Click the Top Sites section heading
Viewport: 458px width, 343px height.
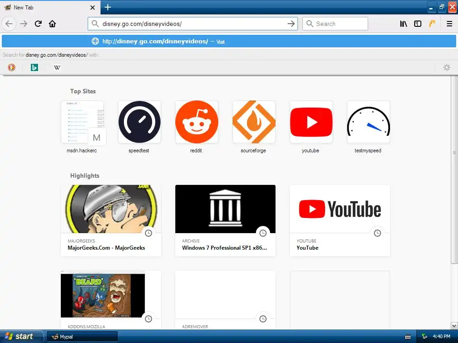pyautogui.click(x=83, y=91)
